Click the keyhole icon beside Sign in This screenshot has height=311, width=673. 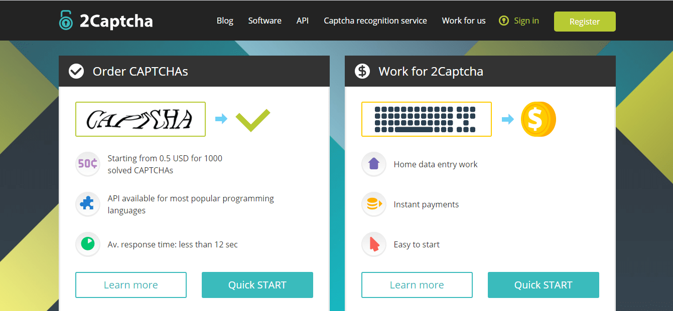[504, 21]
